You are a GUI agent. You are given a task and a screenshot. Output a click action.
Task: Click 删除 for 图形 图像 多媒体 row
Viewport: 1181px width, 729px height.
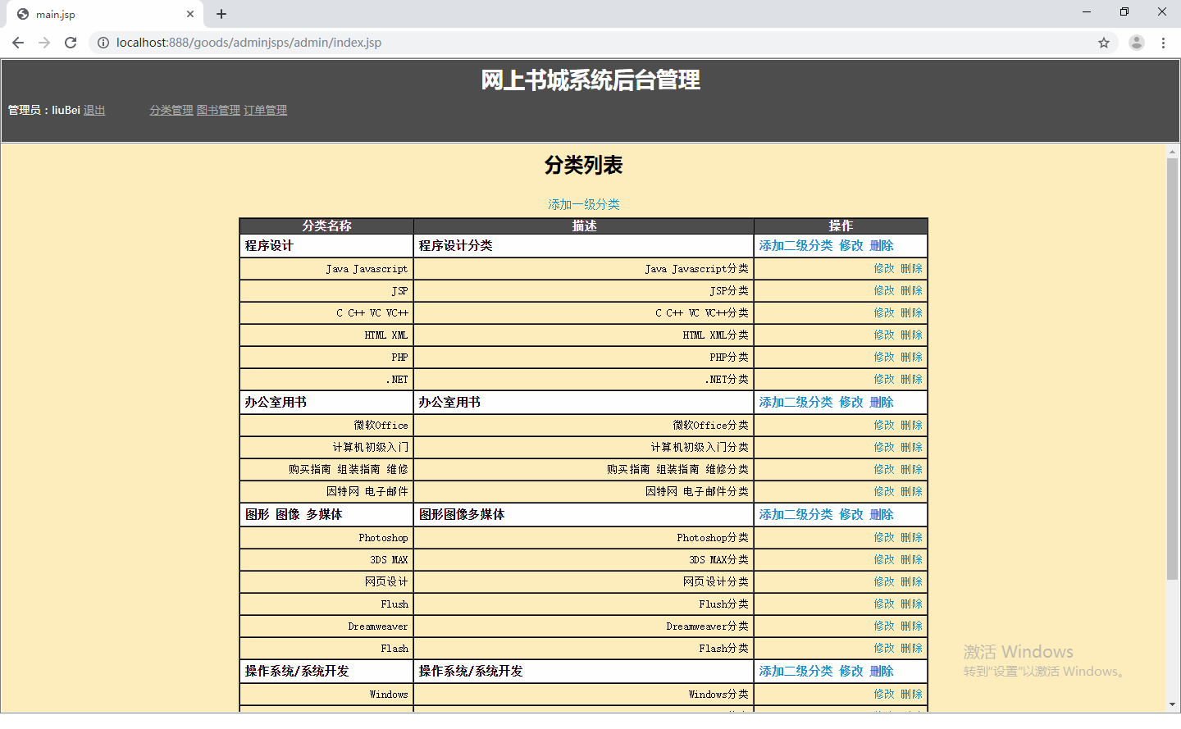[x=882, y=514]
